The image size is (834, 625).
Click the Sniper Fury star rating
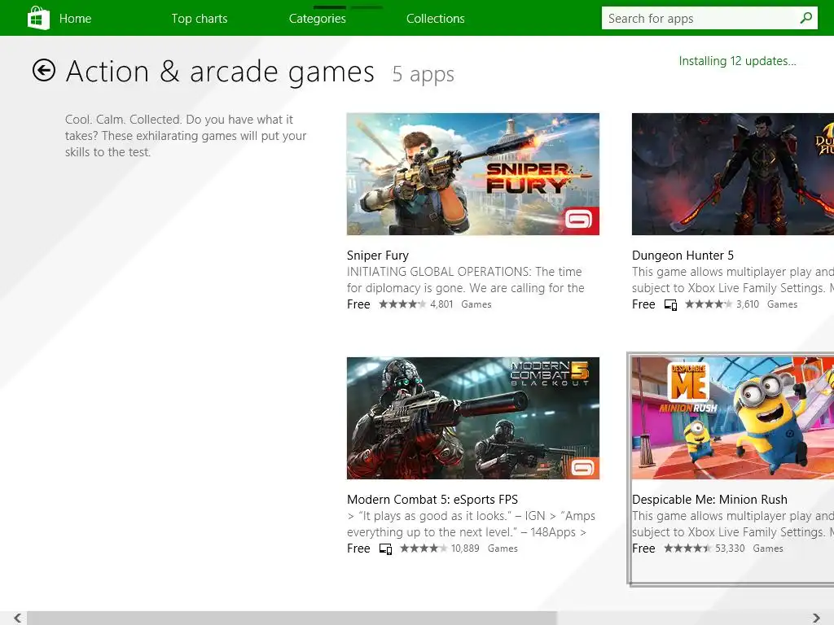coord(402,304)
